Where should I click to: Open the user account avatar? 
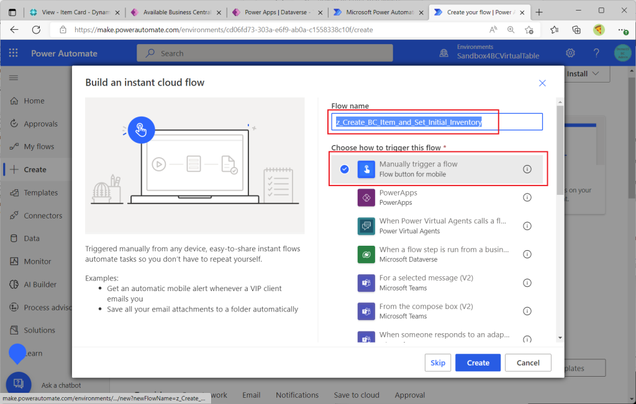pos(622,53)
